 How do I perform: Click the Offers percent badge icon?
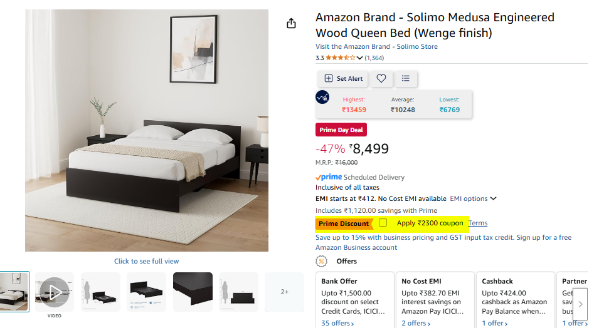(x=322, y=261)
